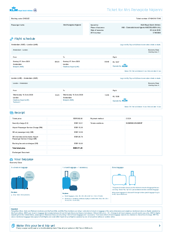Click Security charge EUR 12.61 amount
This screenshot has width=172, height=244.
(x=78, y=123)
